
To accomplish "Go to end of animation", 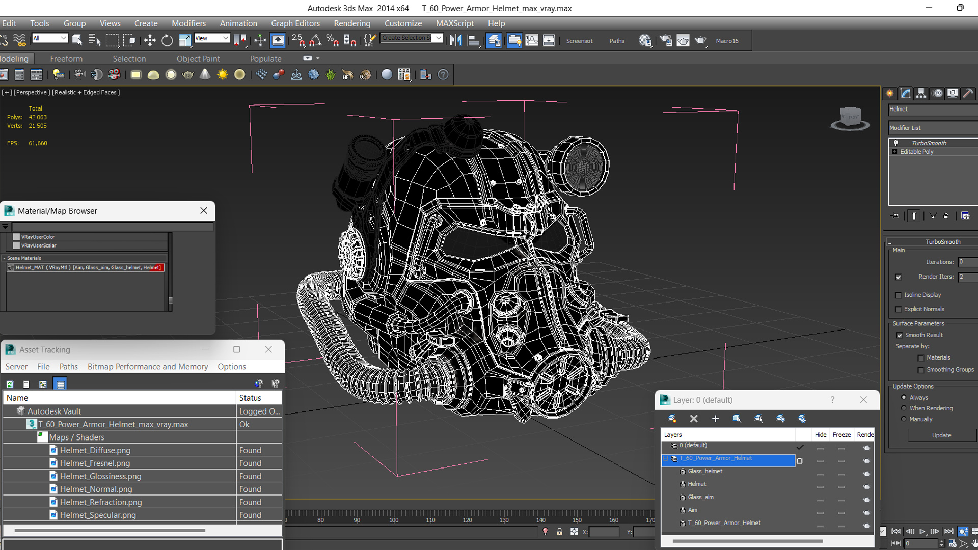I will point(948,531).
